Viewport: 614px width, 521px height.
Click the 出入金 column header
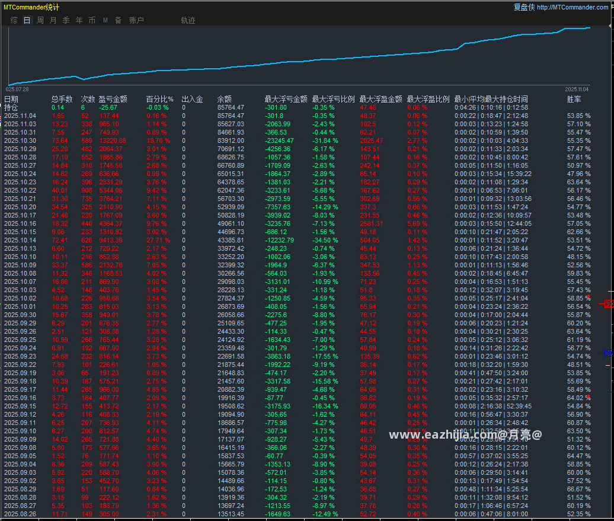point(192,99)
